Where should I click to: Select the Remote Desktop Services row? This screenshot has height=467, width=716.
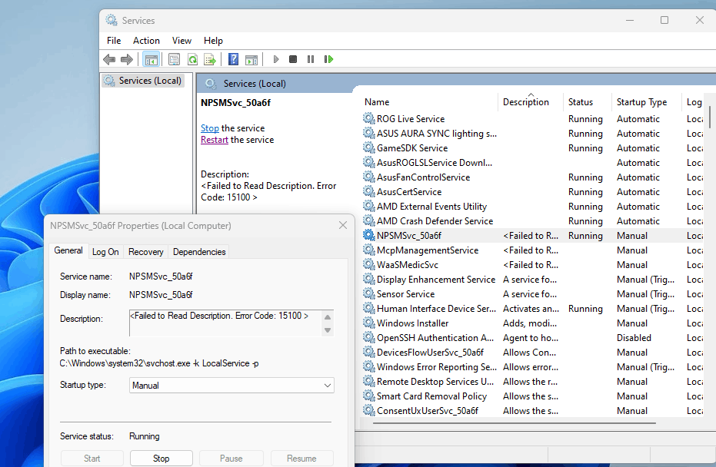coord(532,381)
